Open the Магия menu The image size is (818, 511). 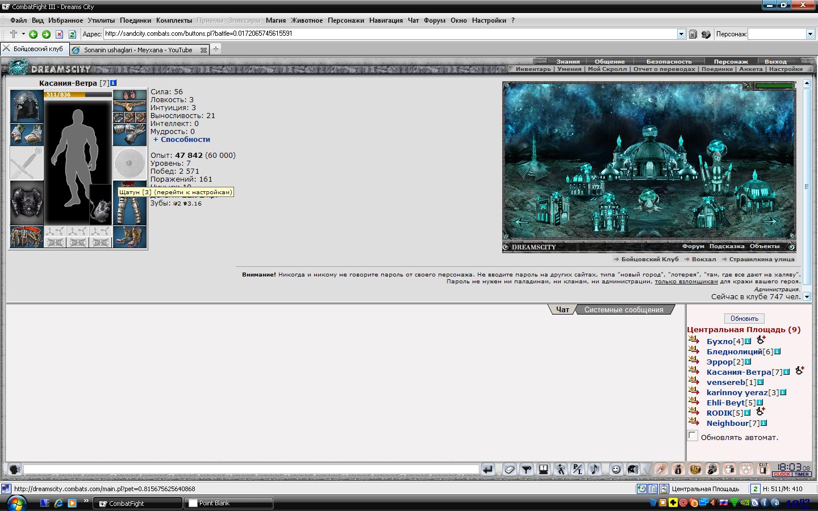coord(276,20)
